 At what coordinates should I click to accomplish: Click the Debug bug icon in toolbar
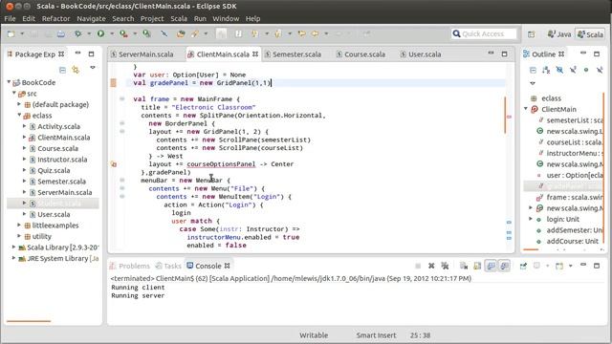pos(78,34)
